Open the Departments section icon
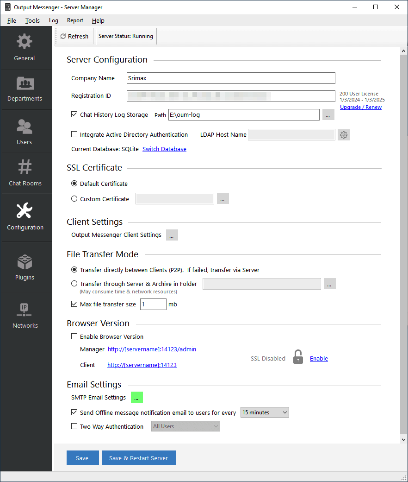Screen dimensions: 408x482 [25, 83]
